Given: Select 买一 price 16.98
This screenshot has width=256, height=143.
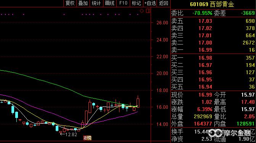Looking at the screenshot, I should pyautogui.click(x=205, y=58).
